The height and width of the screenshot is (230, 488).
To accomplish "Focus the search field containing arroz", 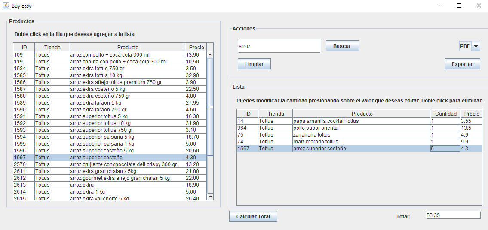I will pos(279,46).
